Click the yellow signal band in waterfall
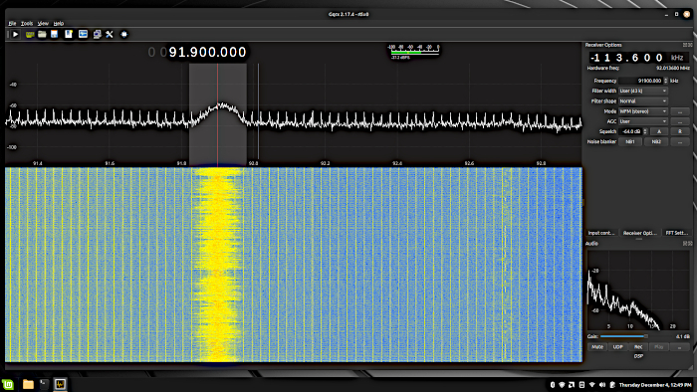697x392 pixels. tap(218, 265)
